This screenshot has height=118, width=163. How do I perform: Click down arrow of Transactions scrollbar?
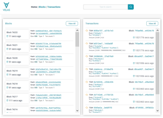[157, 110]
